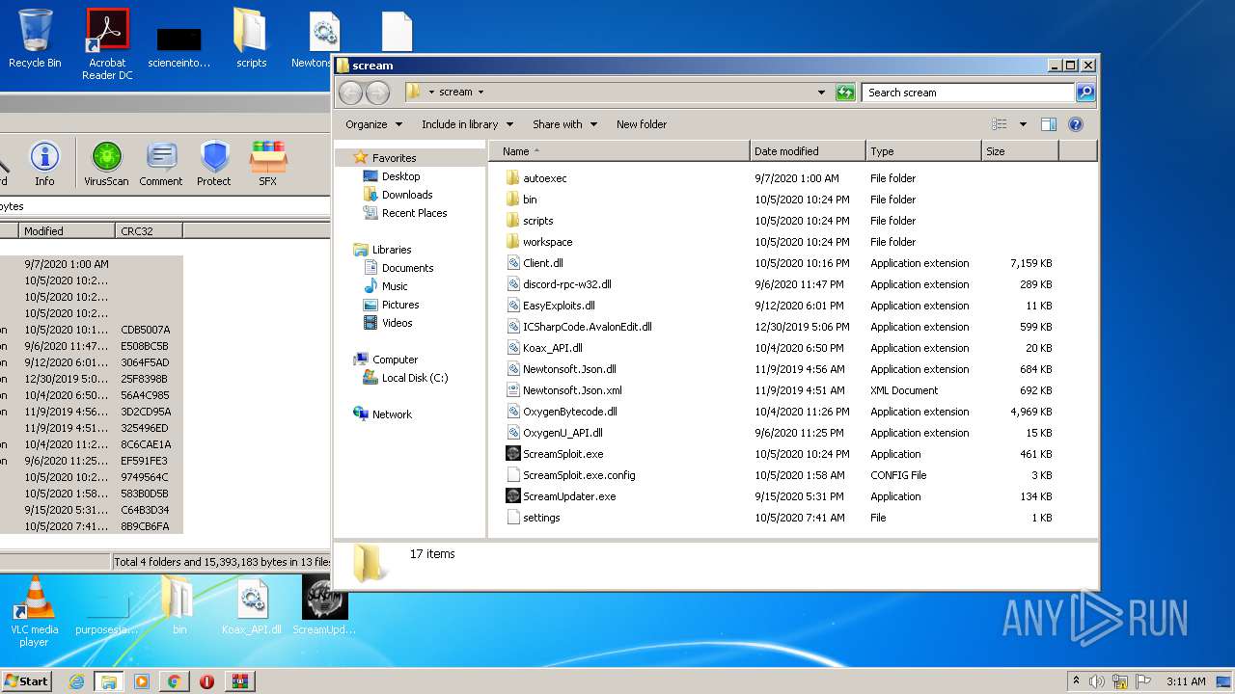Screen dimensions: 1235x694
Task: Click the Protect icon in WinRAR toolbar
Action: point(214,164)
